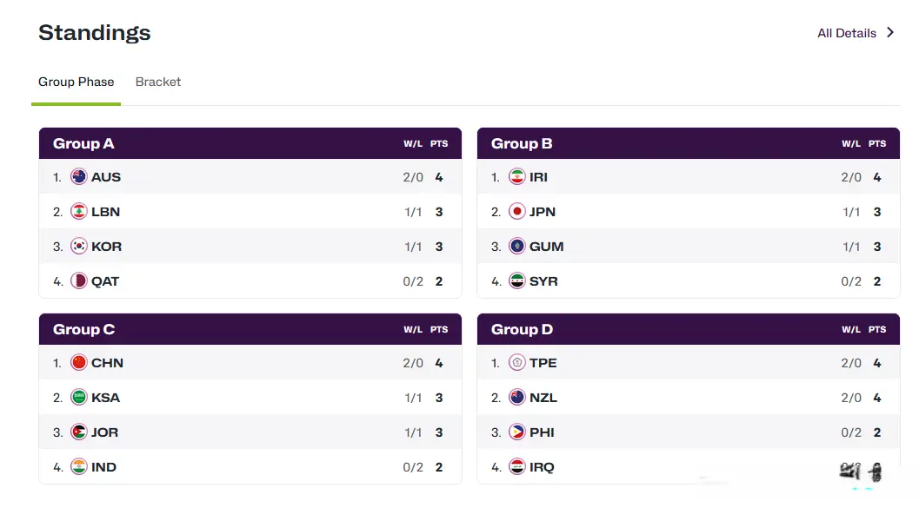
Task: Click the New Zealand flag icon
Action: [x=517, y=398]
